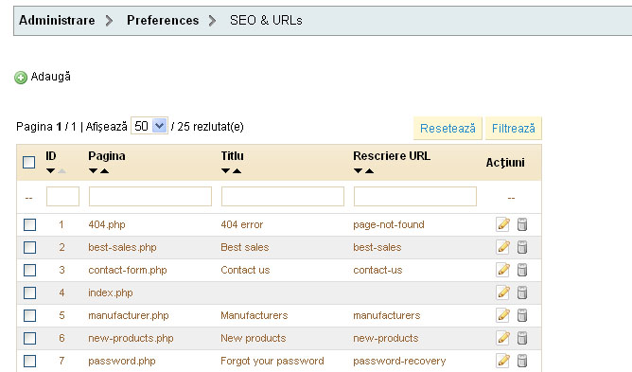Click the new-products.php page cell

pos(131,338)
